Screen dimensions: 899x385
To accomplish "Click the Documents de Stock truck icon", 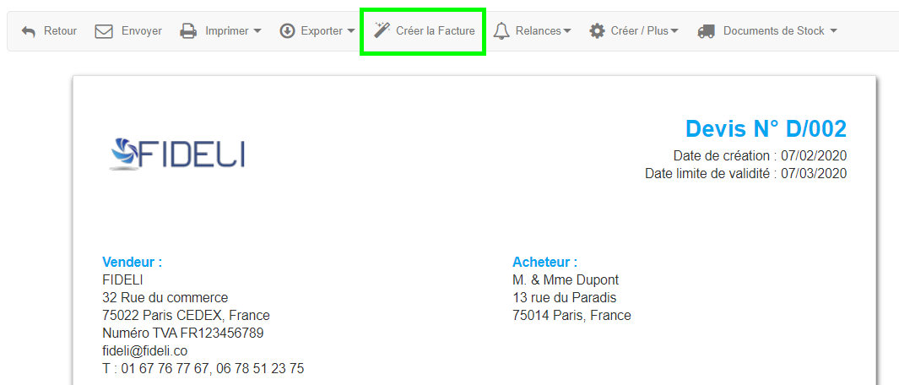I will tap(707, 31).
